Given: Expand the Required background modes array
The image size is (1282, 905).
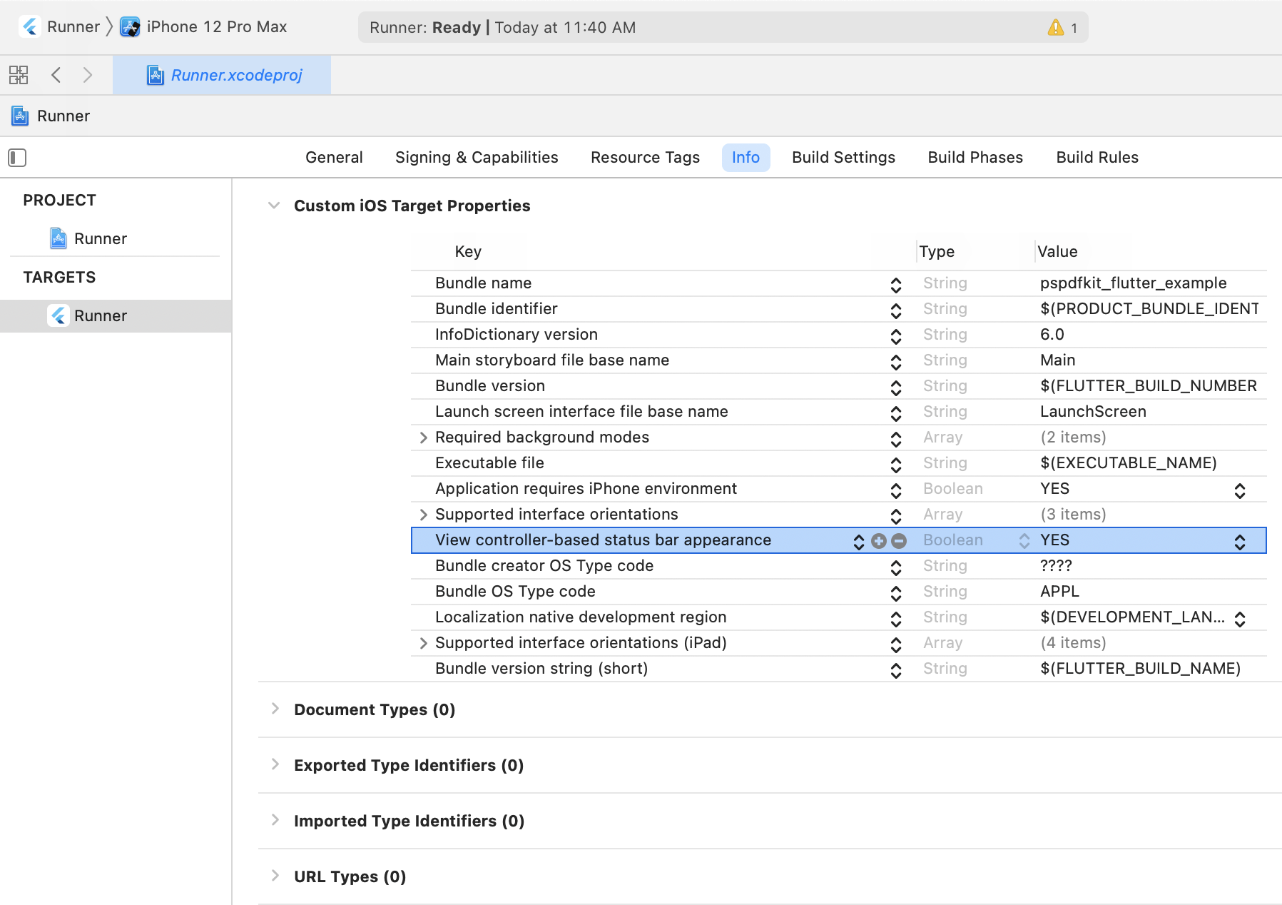Looking at the screenshot, I should [x=423, y=438].
